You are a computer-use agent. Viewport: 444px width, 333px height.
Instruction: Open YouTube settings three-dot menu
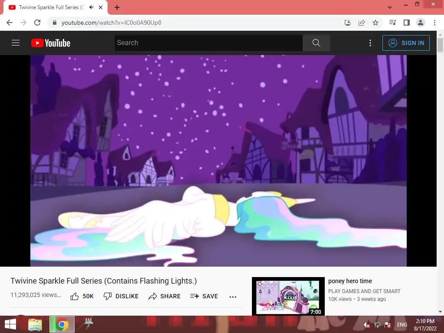[370, 43]
